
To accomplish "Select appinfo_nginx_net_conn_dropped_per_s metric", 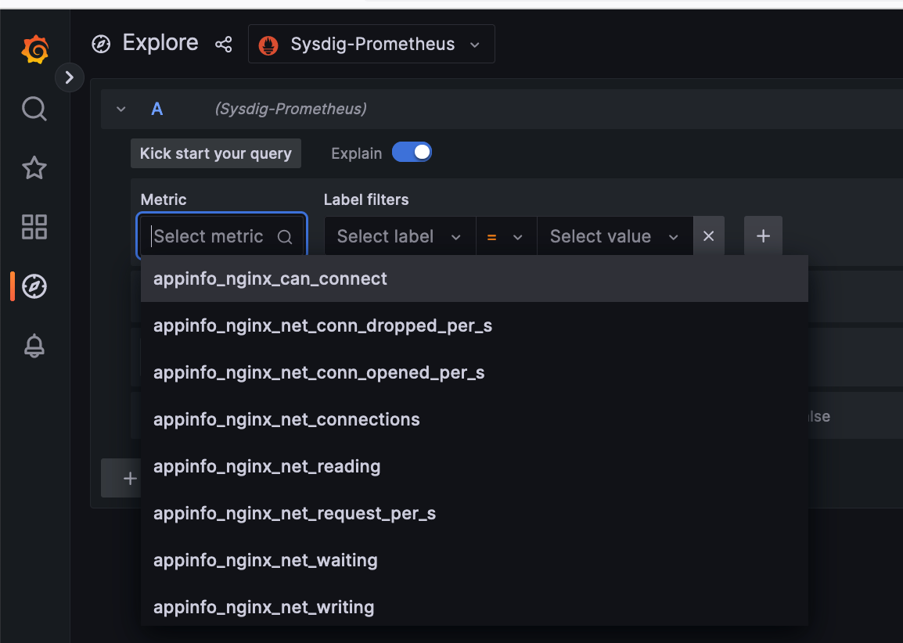I will [474, 326].
